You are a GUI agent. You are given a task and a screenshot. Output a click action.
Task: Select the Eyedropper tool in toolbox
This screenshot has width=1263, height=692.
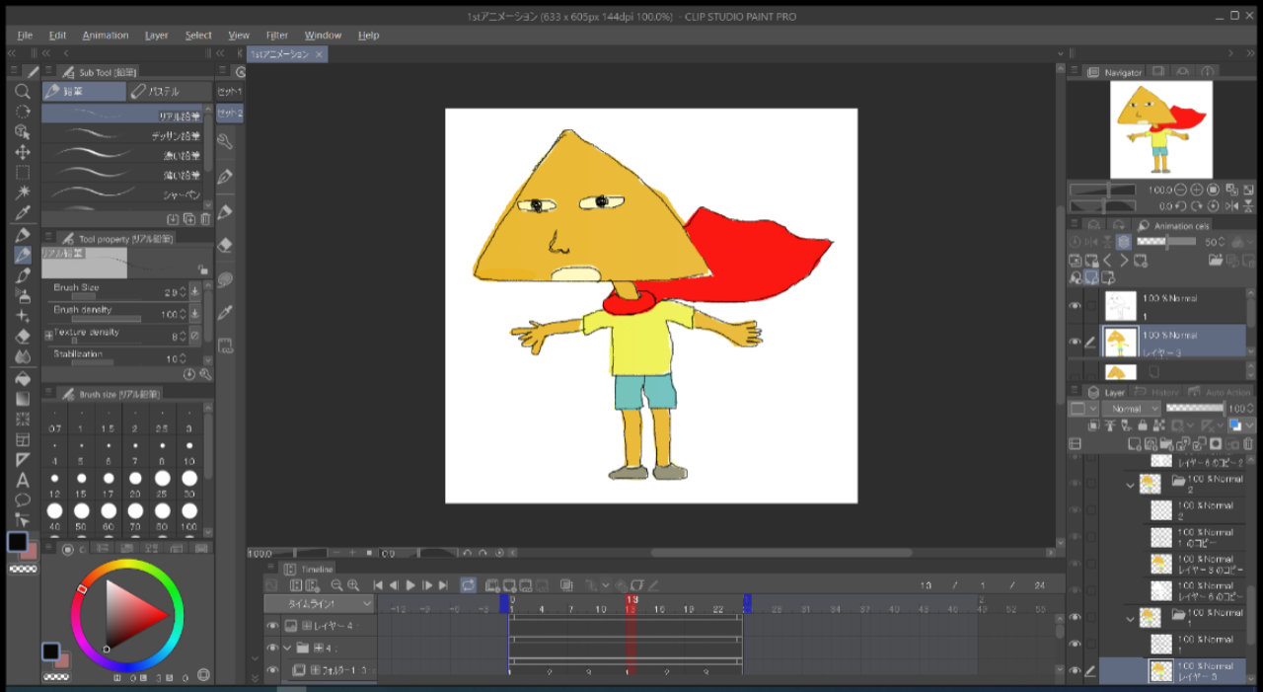23,213
